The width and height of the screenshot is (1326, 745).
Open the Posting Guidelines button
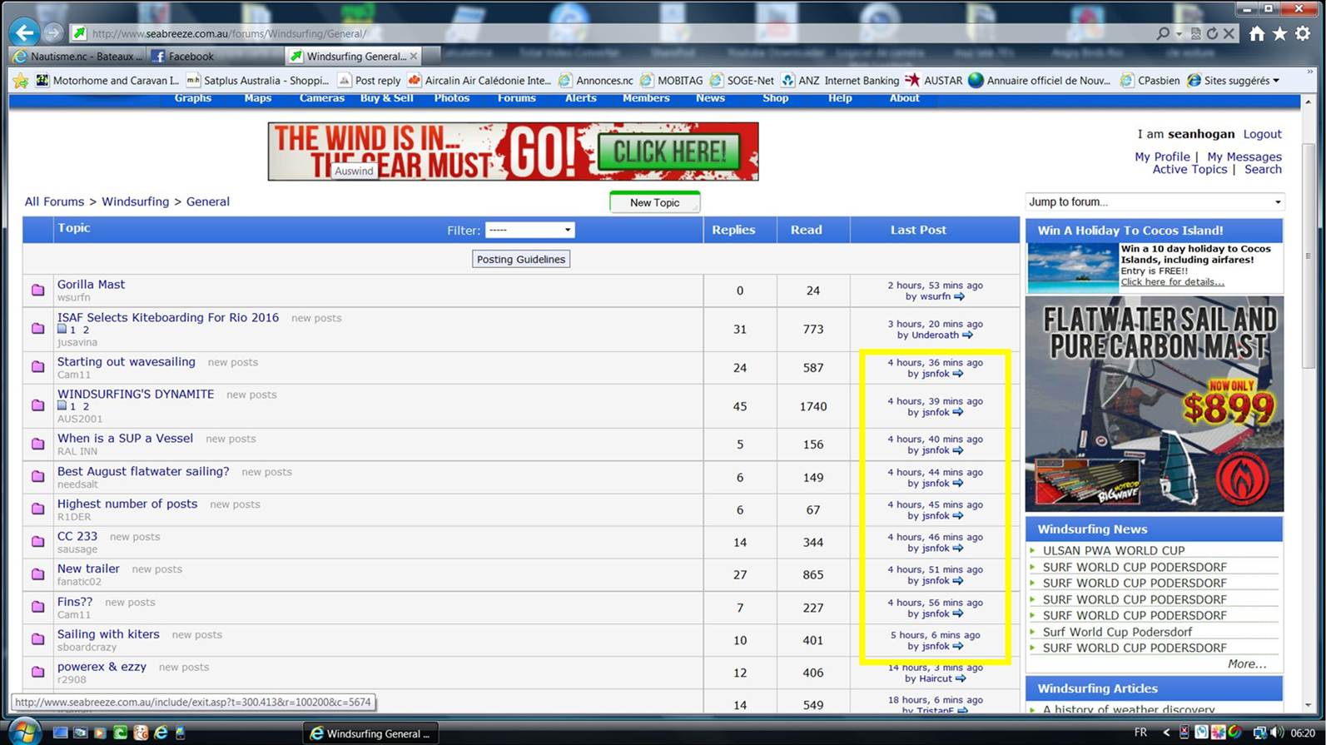tap(521, 259)
